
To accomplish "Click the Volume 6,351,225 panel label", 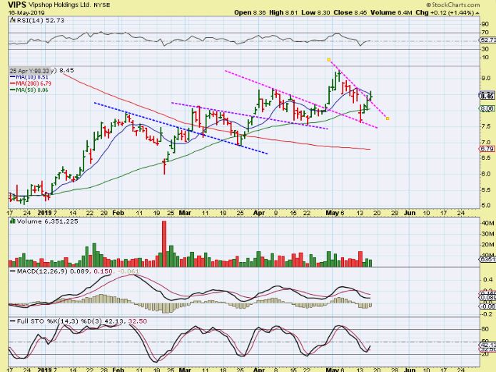I will pyautogui.click(x=47, y=221).
